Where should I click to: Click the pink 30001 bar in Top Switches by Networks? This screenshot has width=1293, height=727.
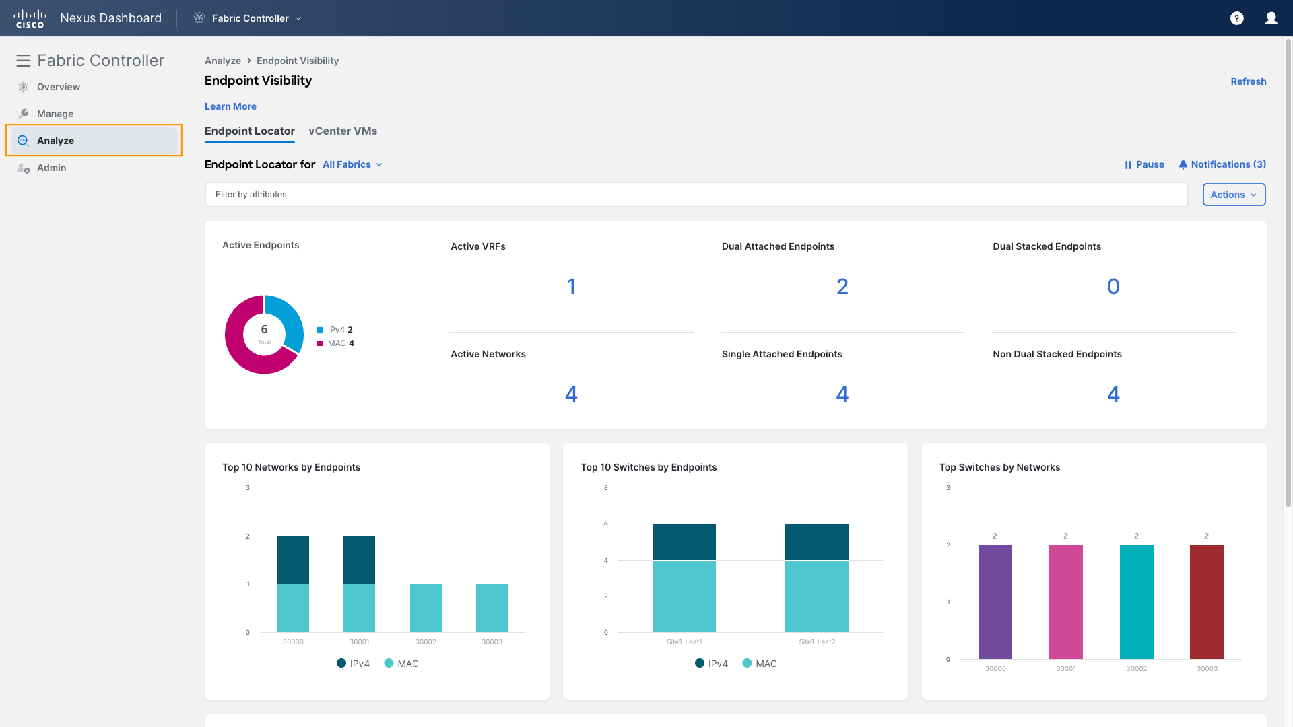click(1066, 602)
